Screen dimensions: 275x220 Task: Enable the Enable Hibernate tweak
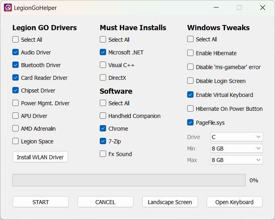(x=190, y=53)
